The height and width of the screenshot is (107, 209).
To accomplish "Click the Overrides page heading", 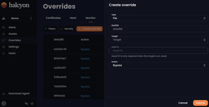I will pyautogui.click(x=59, y=6).
